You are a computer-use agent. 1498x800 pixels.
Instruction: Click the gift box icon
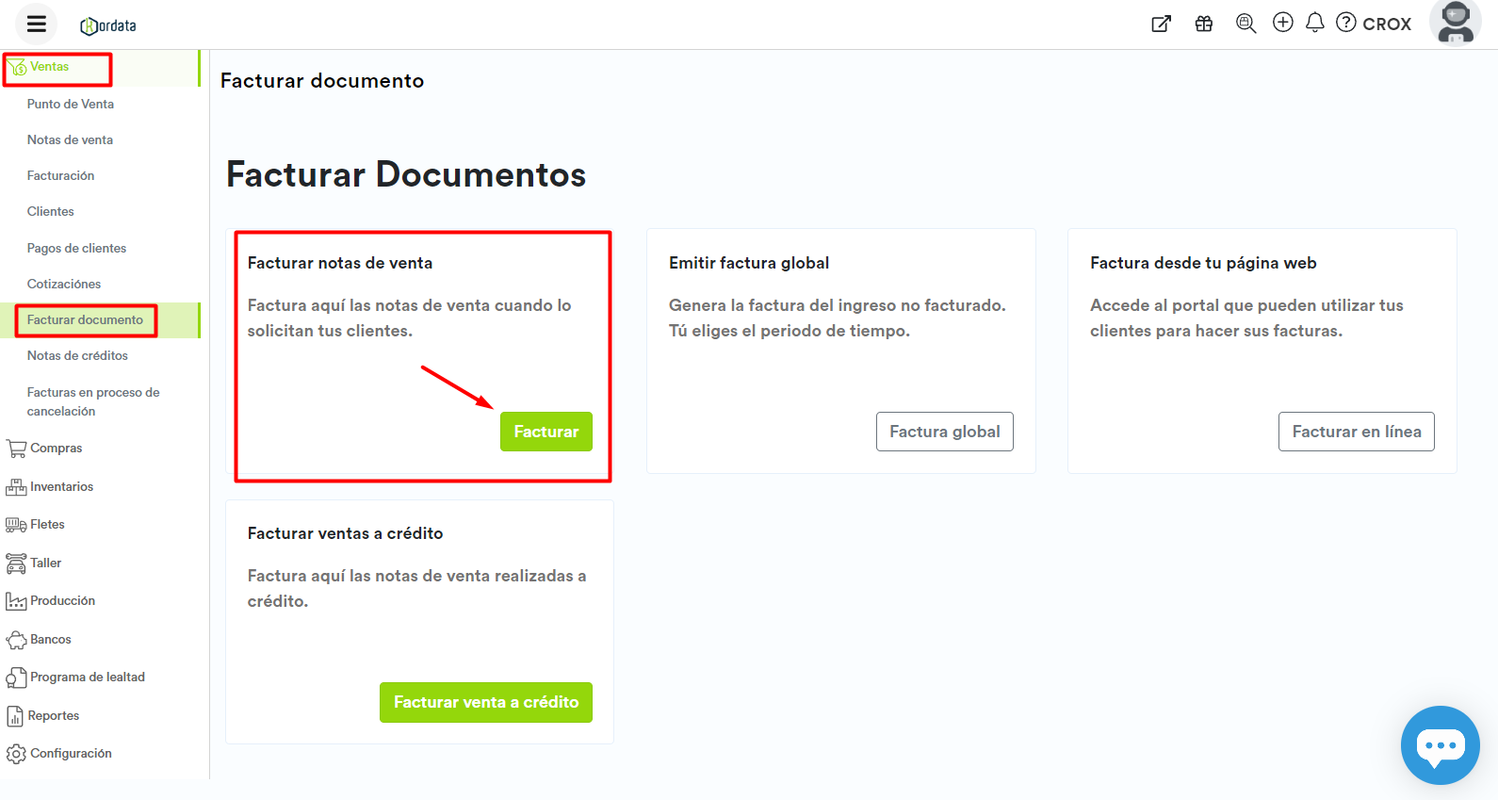point(1203,24)
